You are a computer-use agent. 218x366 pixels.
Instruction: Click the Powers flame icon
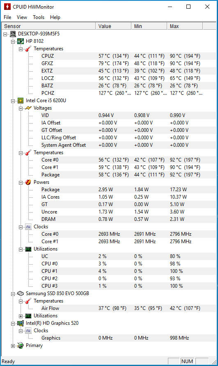(28, 182)
